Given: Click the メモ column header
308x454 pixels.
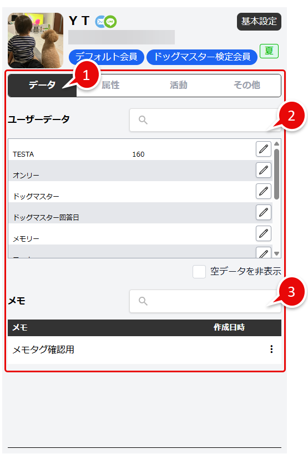Looking at the screenshot, I should pyautogui.click(x=20, y=327).
